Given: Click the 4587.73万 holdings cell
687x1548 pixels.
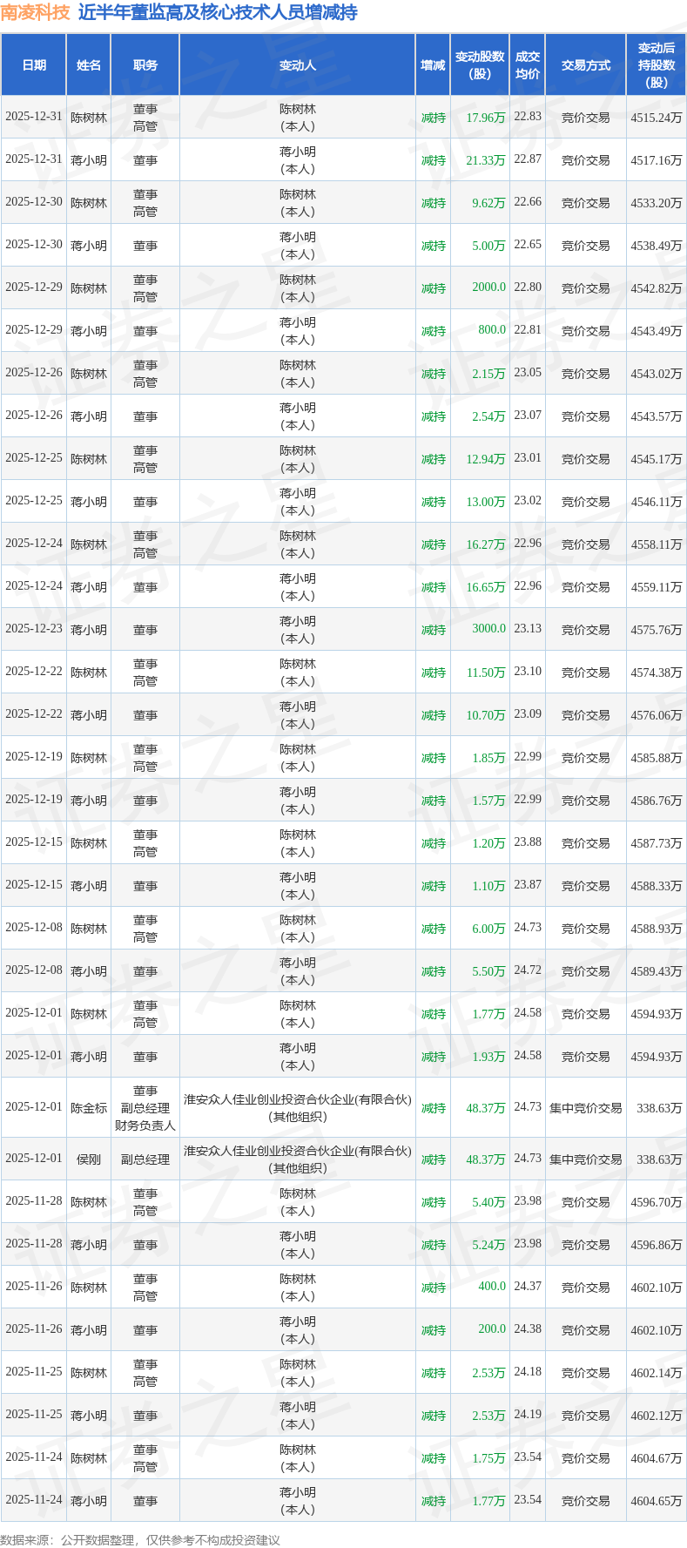Looking at the screenshot, I should (657, 843).
